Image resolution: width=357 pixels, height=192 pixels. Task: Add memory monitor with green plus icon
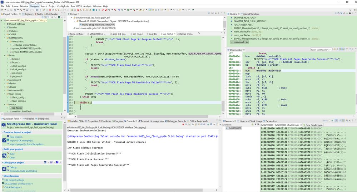click(253, 125)
